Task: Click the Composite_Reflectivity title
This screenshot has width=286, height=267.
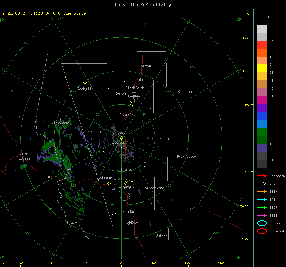Action: tap(143, 5)
